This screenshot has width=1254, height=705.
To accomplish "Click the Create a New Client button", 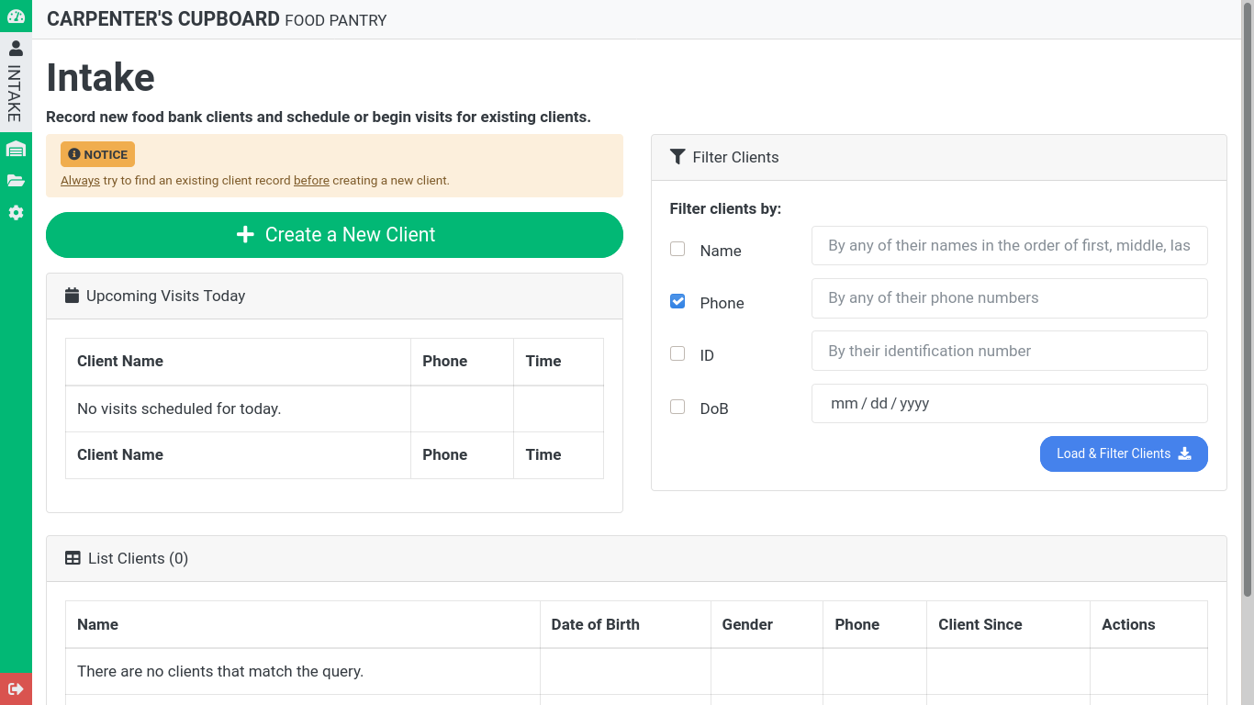I will [x=334, y=235].
